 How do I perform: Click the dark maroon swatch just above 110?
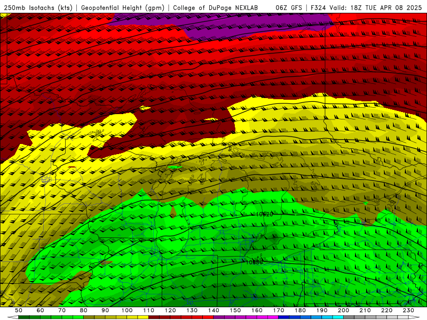pyautogui.click(x=154, y=317)
